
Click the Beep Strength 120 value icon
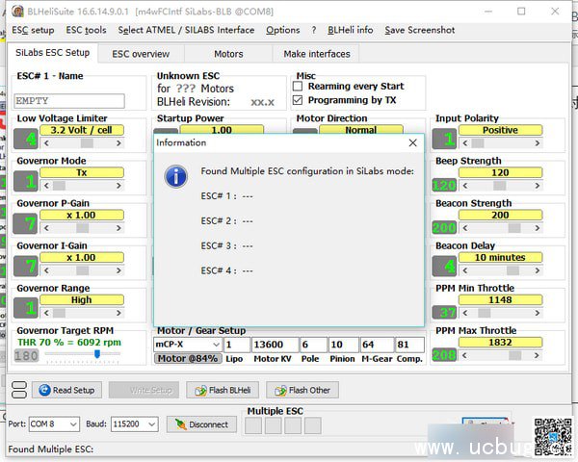pos(444,184)
